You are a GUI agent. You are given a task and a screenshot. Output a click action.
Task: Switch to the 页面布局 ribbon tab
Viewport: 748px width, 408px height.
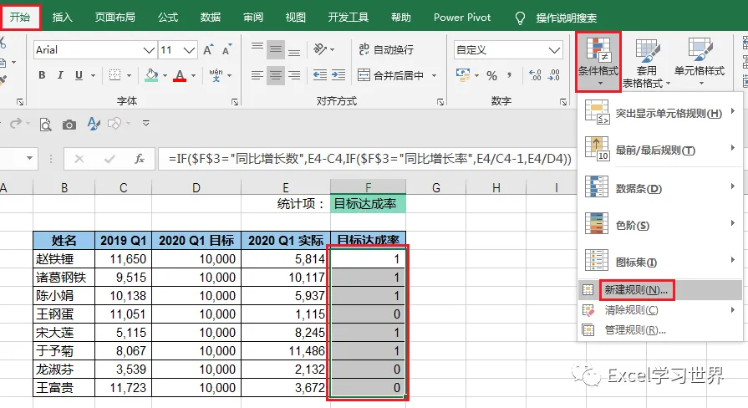click(115, 18)
